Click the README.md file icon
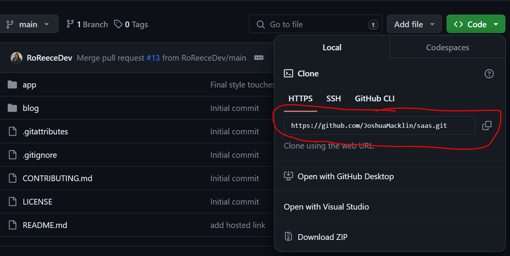This screenshot has width=510, height=256. (13, 225)
